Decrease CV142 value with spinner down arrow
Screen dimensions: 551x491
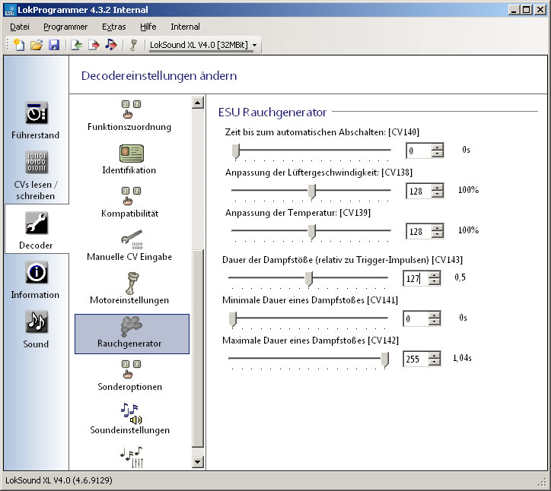435,363
